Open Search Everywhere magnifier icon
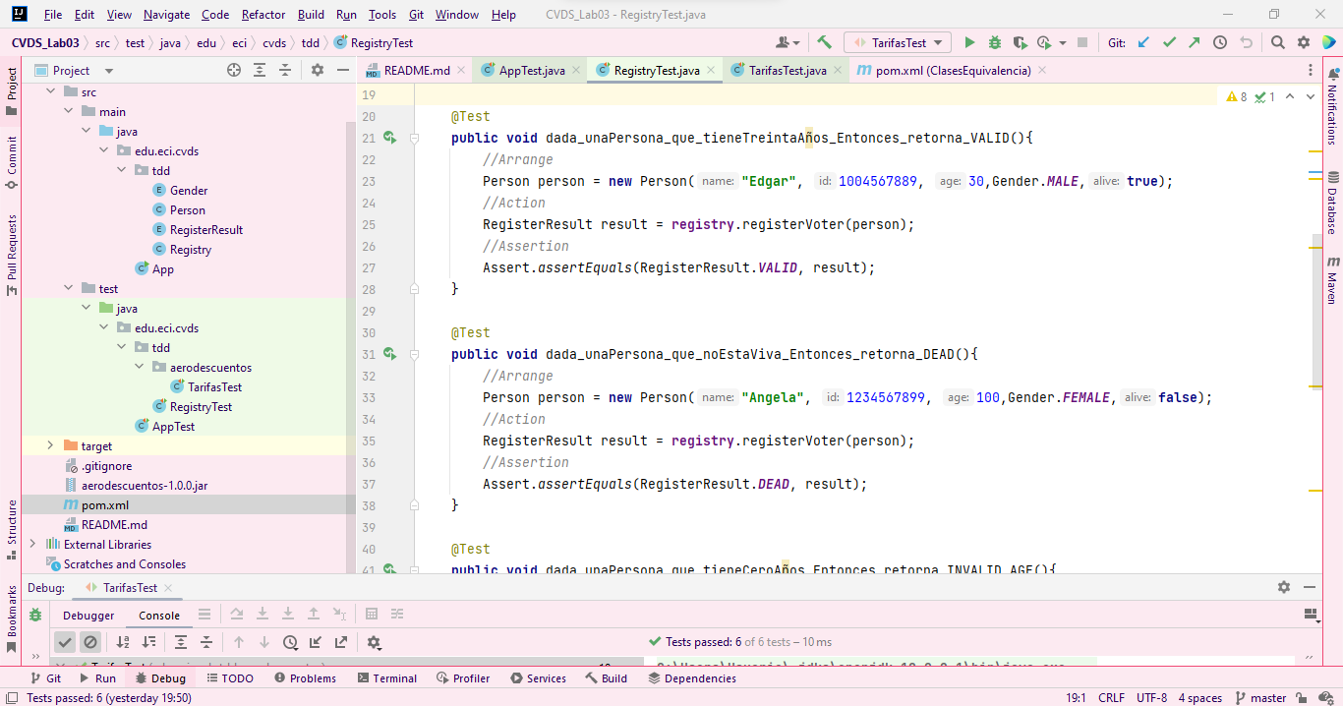The height and width of the screenshot is (706, 1343). [x=1277, y=42]
